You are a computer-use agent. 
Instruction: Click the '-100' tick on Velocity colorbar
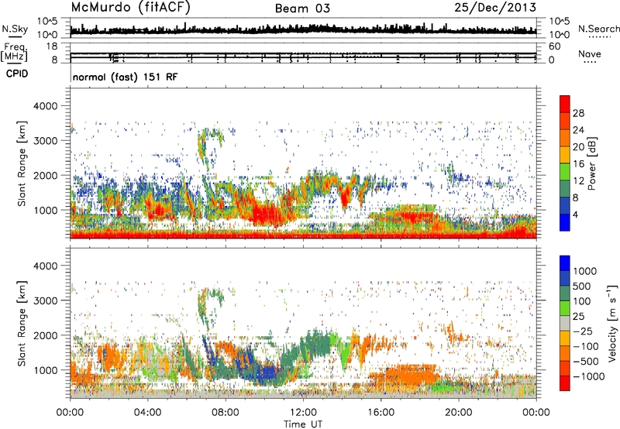click(x=586, y=346)
